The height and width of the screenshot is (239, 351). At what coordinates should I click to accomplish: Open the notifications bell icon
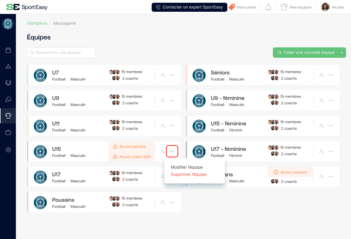[x=268, y=7]
